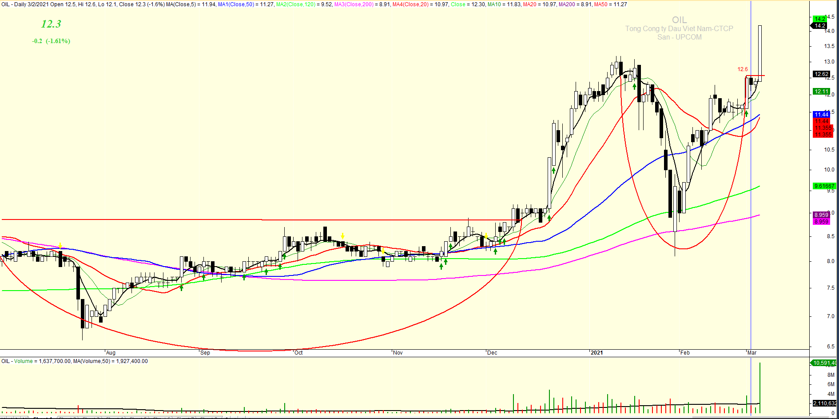This screenshot has height=419, width=839.
Task: Click the gray OIL watermark title
Action: pos(679,20)
